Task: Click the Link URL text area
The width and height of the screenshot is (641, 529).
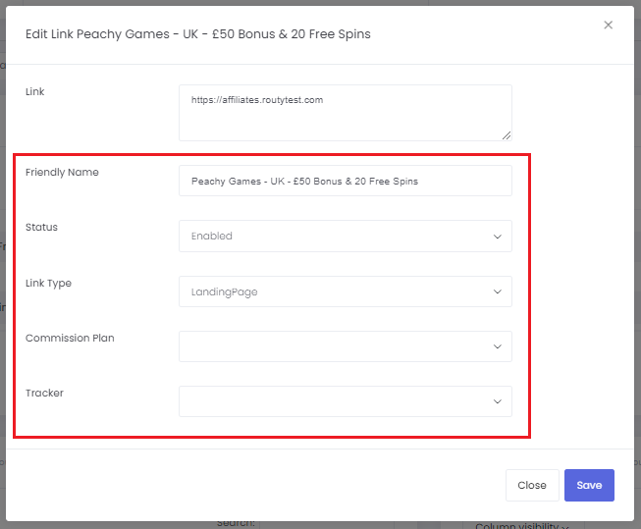Action: tap(345, 113)
